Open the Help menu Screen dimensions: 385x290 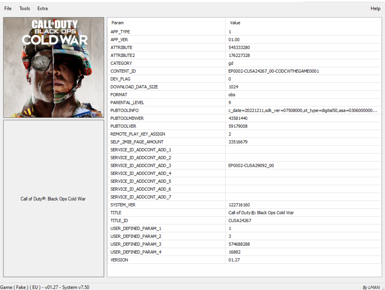(375, 8)
